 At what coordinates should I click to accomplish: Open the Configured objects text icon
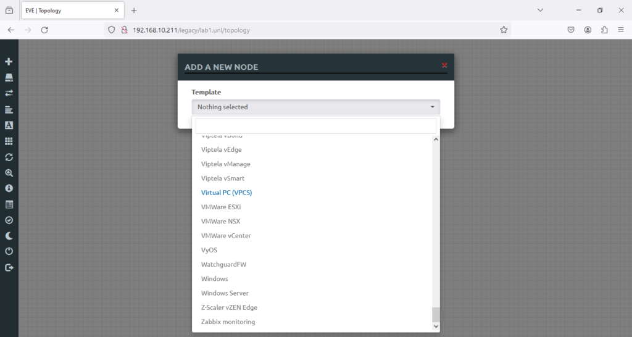pos(9,125)
